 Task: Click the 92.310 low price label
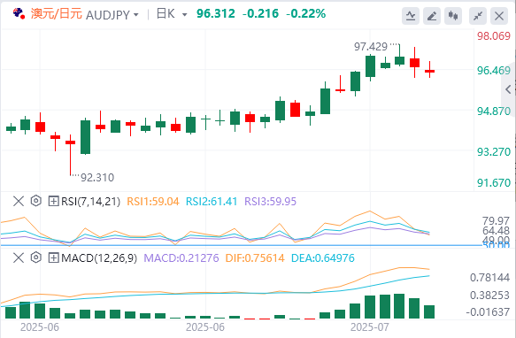coord(97,178)
